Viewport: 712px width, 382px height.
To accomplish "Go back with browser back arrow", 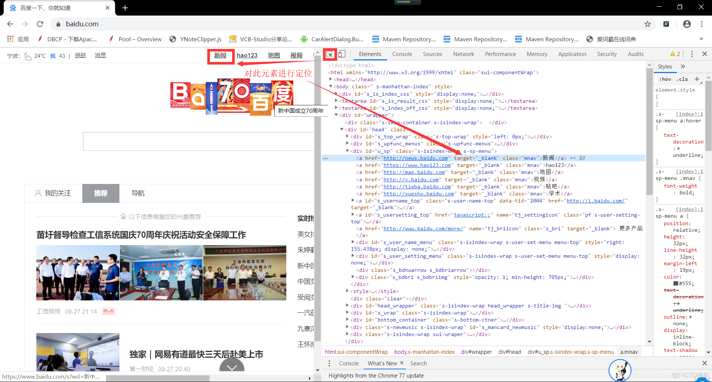I will coord(10,24).
